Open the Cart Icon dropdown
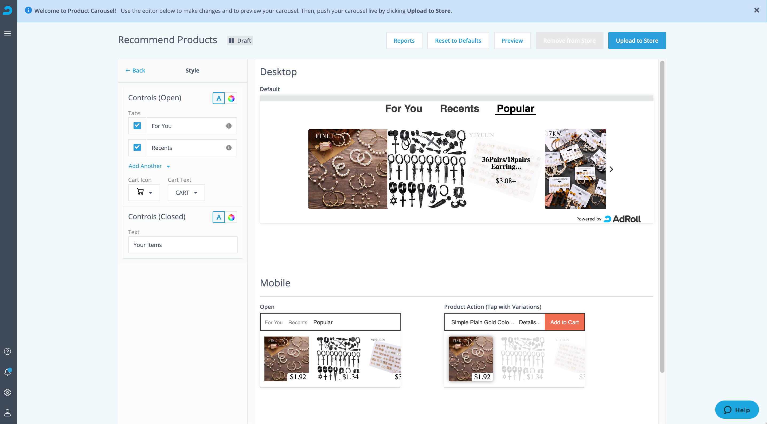The width and height of the screenshot is (767, 424). pos(144,192)
